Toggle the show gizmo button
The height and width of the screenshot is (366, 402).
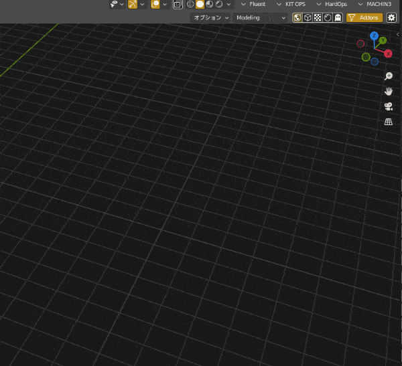click(x=133, y=4)
